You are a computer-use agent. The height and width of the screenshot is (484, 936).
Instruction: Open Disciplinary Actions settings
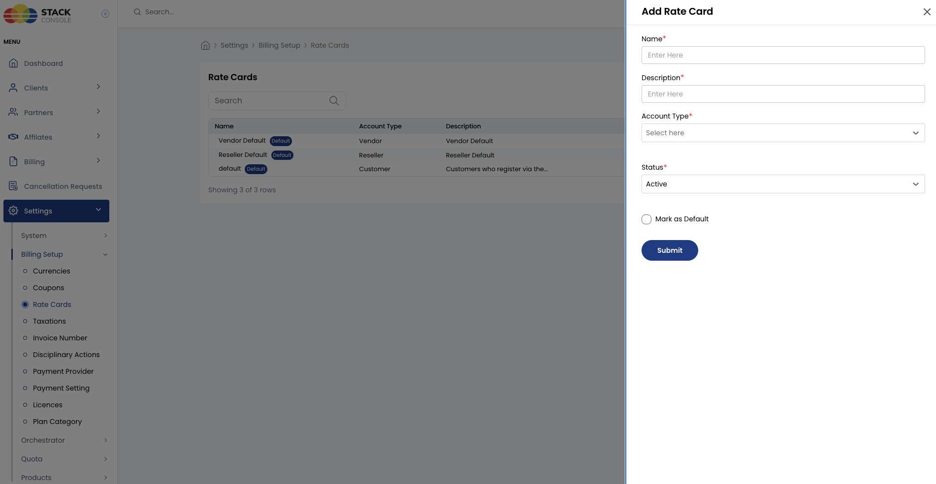point(66,355)
